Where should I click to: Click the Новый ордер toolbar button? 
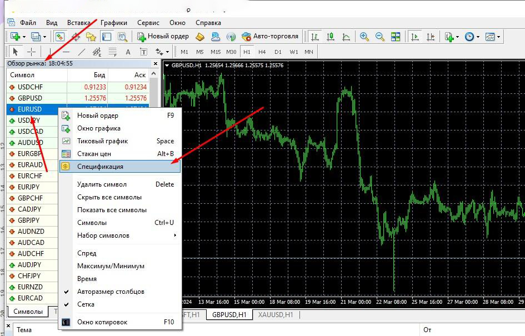tap(163, 36)
